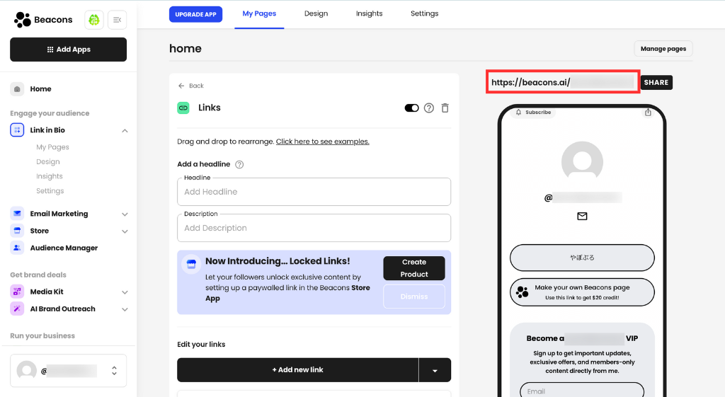The image size is (725, 397).
Task: Click the mail icon in preview
Action: [582, 216]
